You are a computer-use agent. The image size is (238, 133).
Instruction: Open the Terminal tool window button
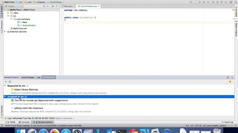click(x=24, y=122)
